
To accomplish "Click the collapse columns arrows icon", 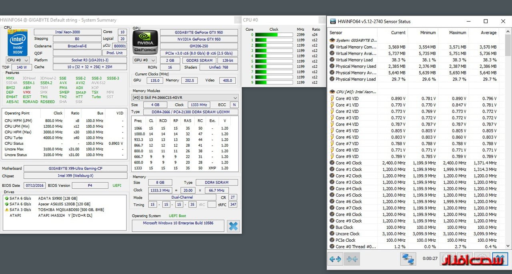I will pyautogui.click(x=352, y=259).
